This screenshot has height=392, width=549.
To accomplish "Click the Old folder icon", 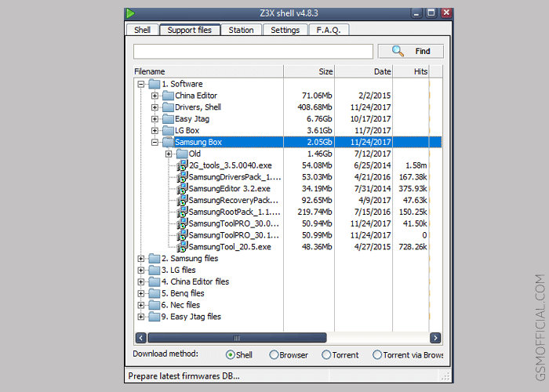I will click(x=182, y=154).
